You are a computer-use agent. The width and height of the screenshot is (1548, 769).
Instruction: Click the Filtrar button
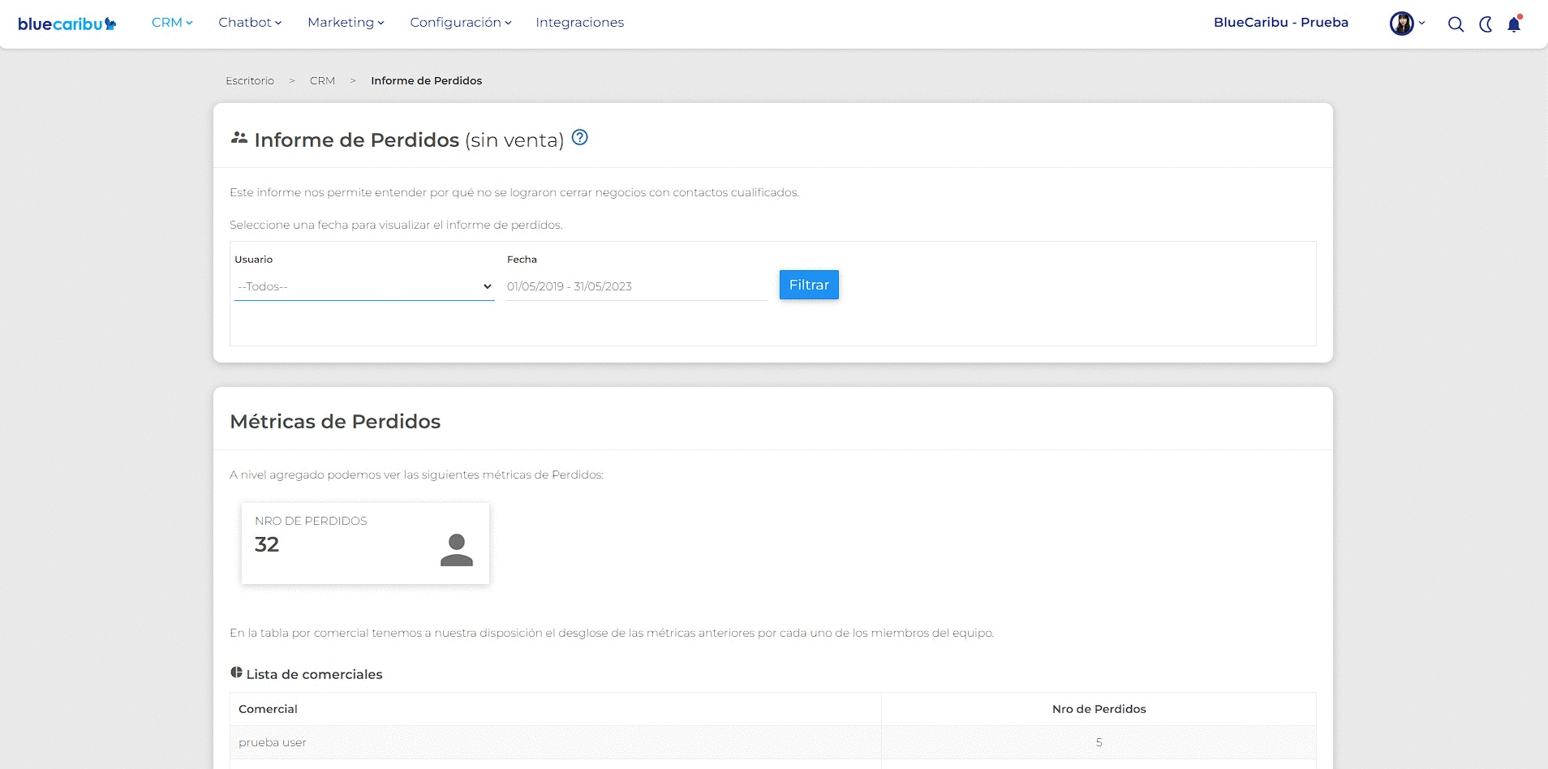[x=809, y=285]
